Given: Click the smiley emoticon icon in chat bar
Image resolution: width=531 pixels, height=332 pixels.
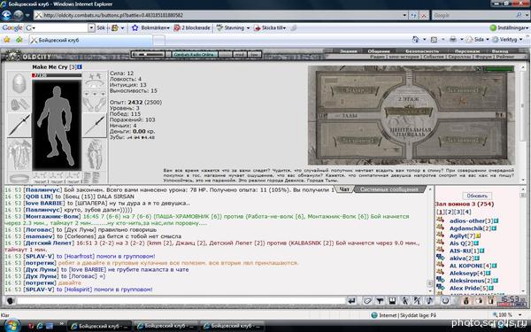Looking at the screenshot, I should click(446, 300).
